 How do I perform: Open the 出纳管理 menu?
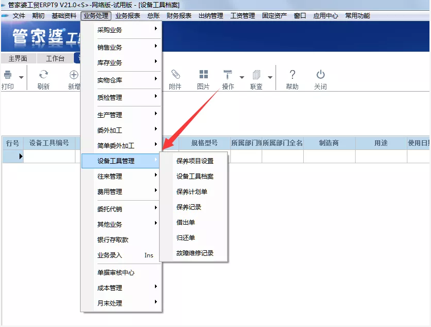[x=211, y=16]
